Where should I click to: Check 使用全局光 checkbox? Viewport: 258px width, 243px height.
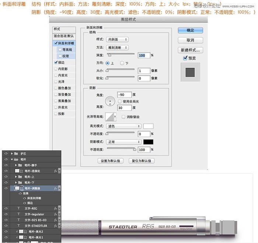pyautogui.click(x=120, y=102)
